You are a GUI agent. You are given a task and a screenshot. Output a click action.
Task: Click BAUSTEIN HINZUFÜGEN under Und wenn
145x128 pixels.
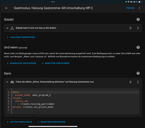55,63
